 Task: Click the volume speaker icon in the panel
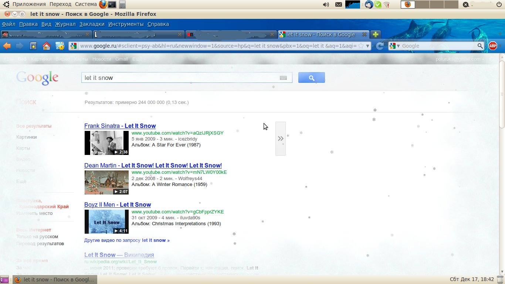(326, 4)
